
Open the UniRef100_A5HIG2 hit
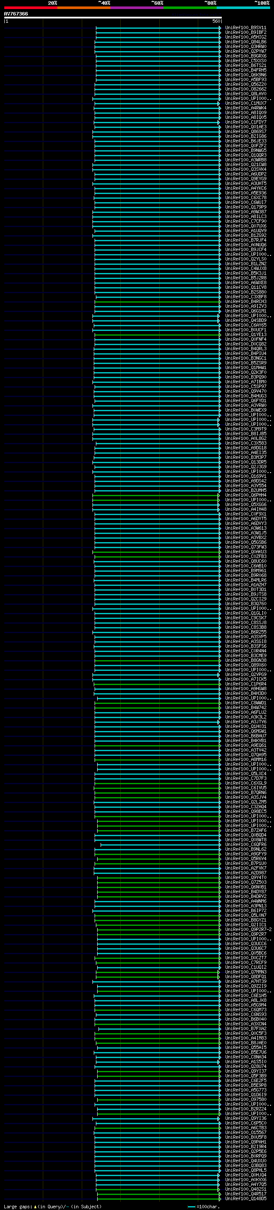[x=246, y=37]
